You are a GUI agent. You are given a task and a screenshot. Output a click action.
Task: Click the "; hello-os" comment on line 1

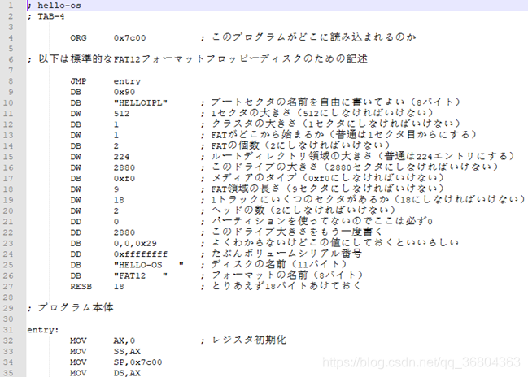pyautogui.click(x=55, y=6)
